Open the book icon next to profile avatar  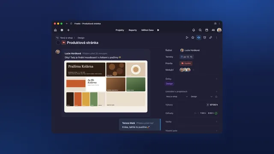(213, 30)
